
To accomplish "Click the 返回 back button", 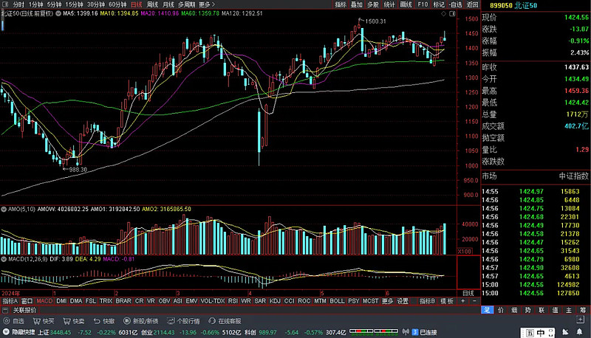I will [472, 4].
